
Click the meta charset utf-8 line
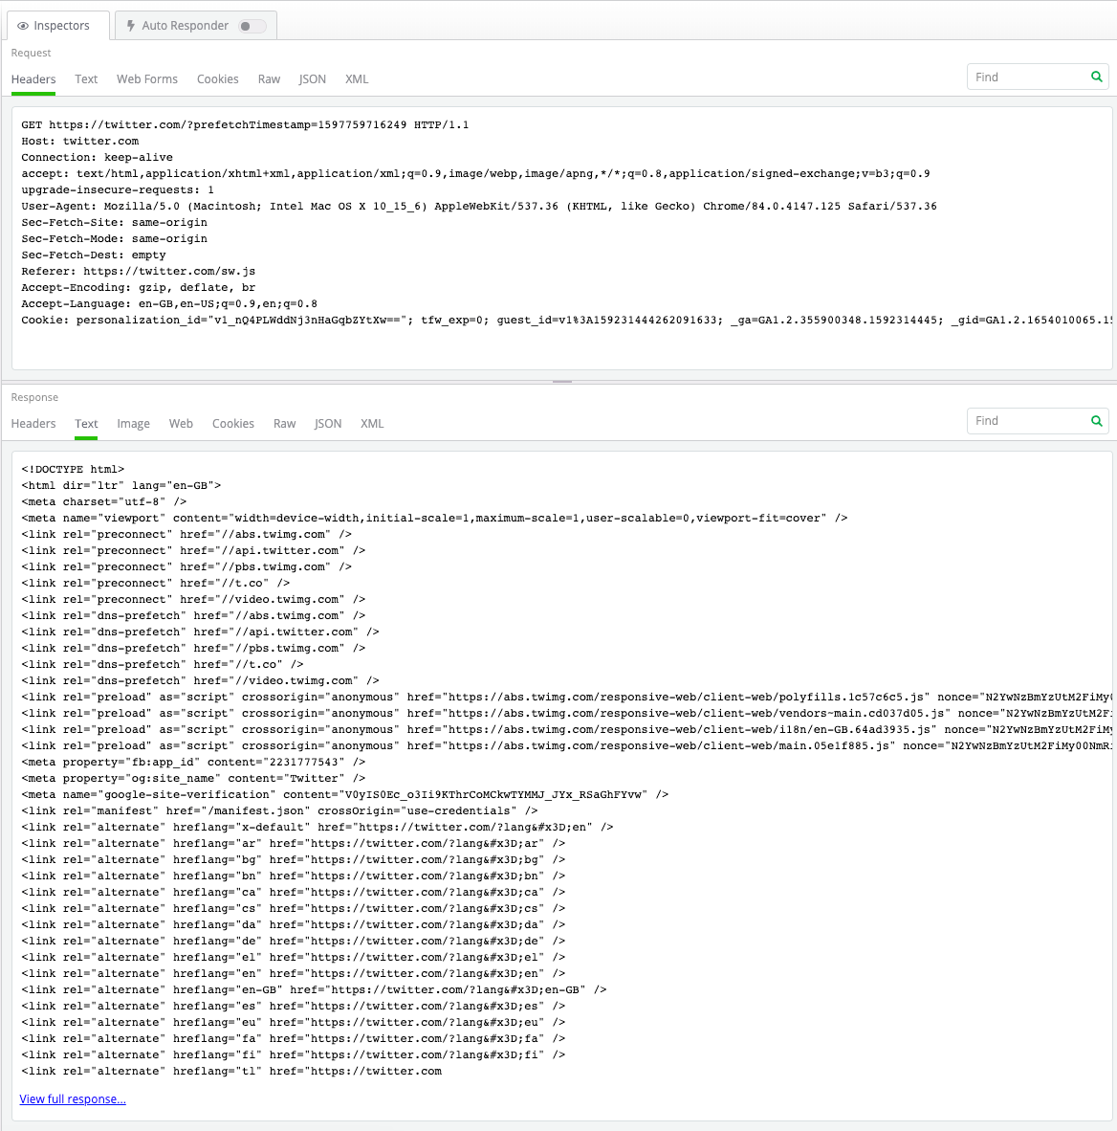point(104,501)
